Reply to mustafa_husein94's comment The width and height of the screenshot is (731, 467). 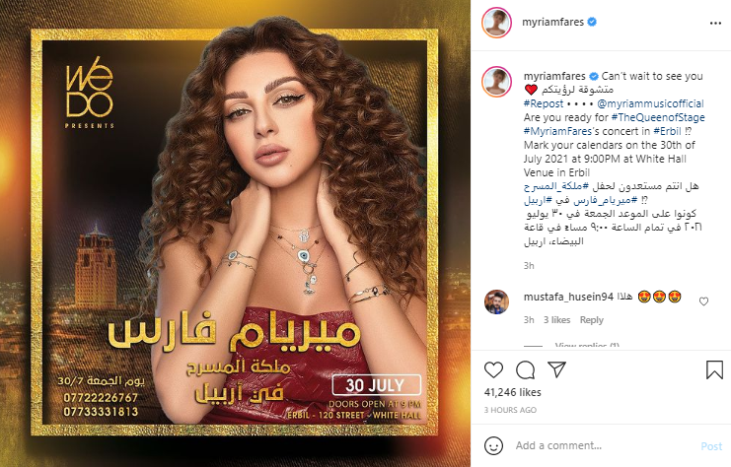tap(592, 320)
